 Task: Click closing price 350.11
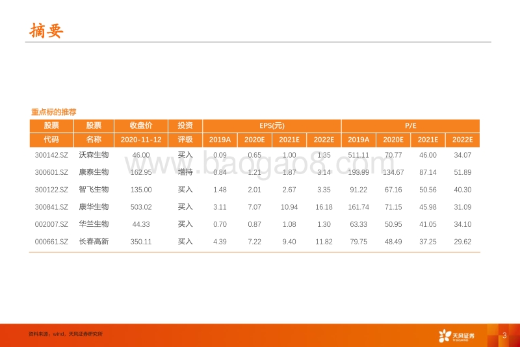pos(141,242)
